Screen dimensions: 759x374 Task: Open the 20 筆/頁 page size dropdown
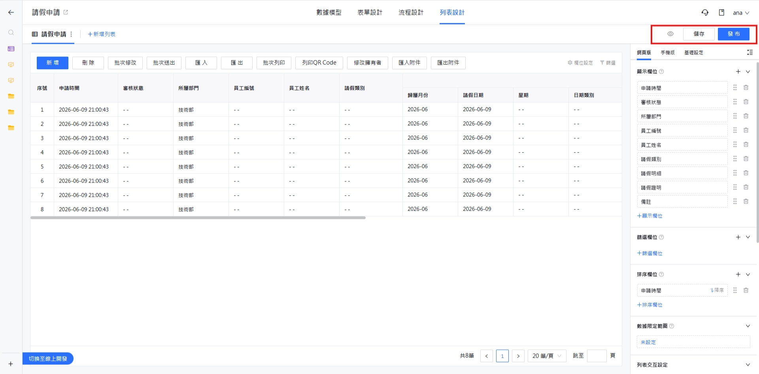pyautogui.click(x=547, y=356)
